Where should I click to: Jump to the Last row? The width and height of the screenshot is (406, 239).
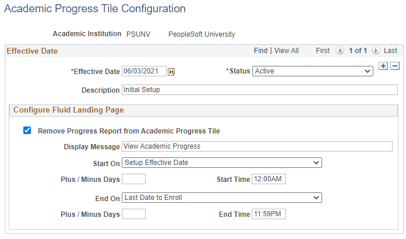[x=390, y=51]
